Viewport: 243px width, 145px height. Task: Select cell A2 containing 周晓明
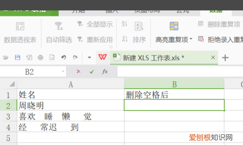[70, 105]
